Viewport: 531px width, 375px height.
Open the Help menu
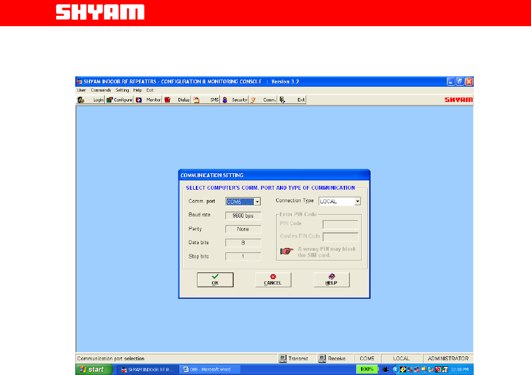[x=138, y=90]
